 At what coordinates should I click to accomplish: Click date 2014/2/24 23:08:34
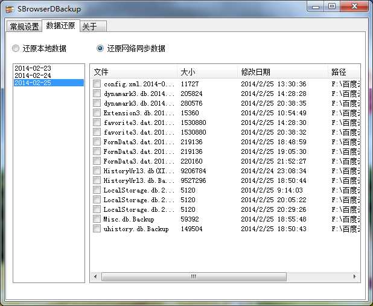coord(273,171)
